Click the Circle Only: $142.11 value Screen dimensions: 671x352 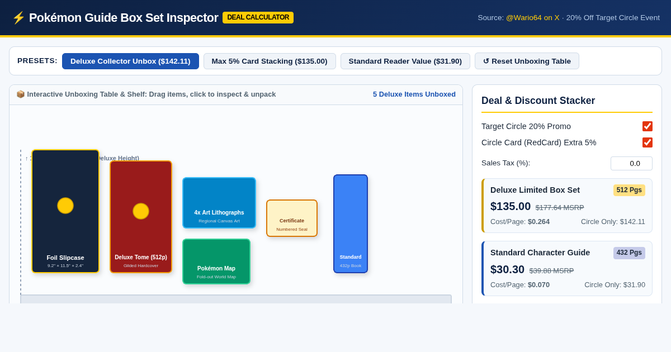(613, 221)
